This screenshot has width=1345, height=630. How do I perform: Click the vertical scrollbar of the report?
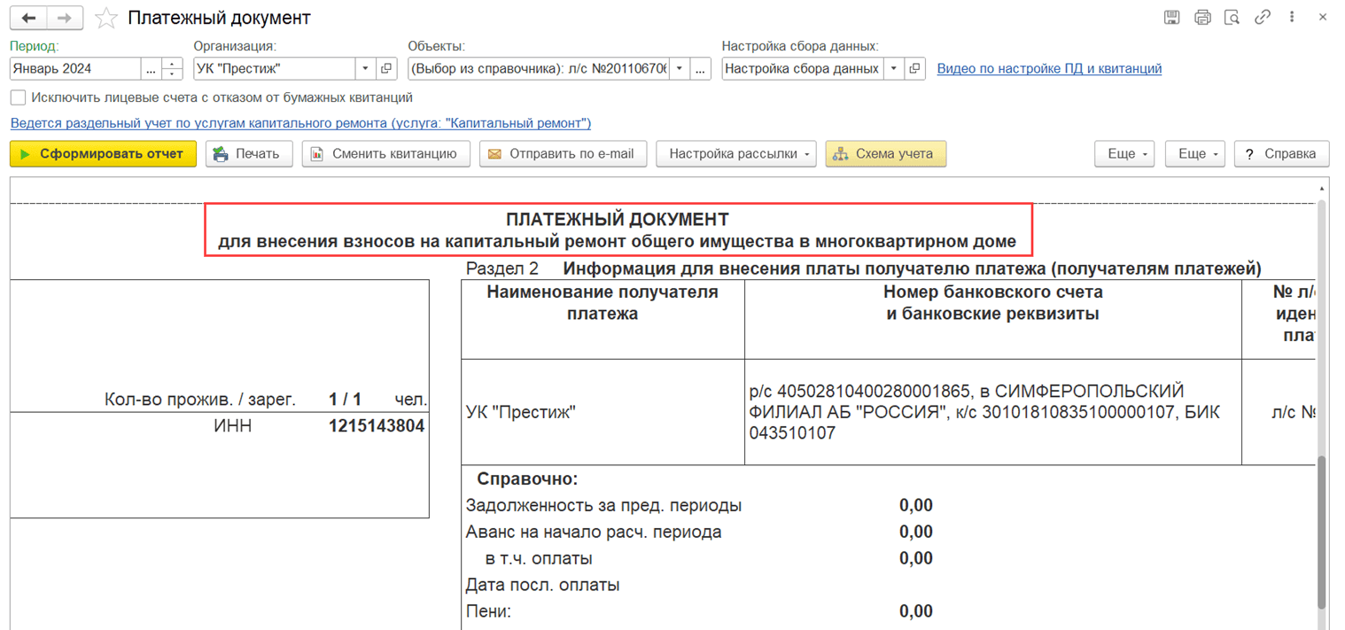click(x=1321, y=403)
